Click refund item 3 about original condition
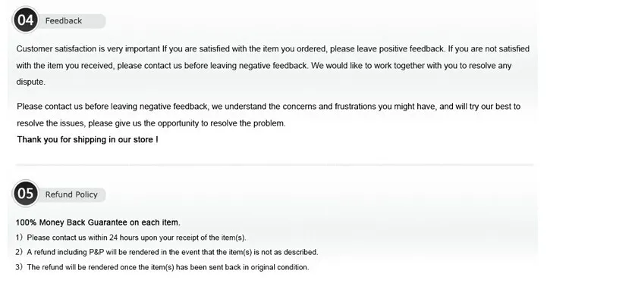Image resolution: width=635 pixels, height=289 pixels. pos(162,267)
